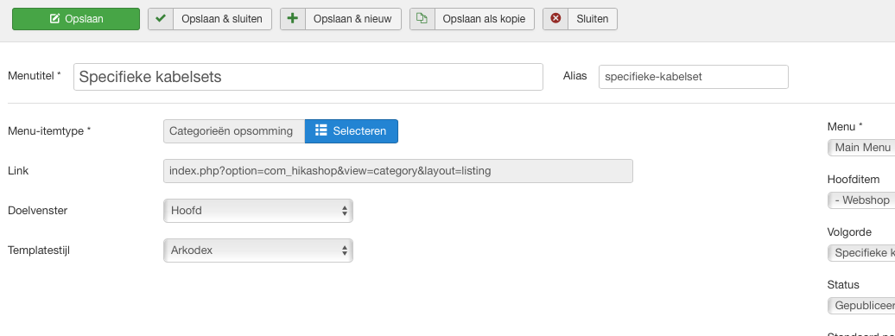Open the Status dropdown showing Gepubliceerd
895x336 pixels.
(x=861, y=306)
